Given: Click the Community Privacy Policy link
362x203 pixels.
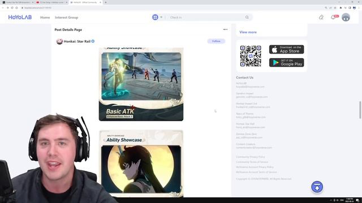Looking at the screenshot, I should (x=251, y=157).
